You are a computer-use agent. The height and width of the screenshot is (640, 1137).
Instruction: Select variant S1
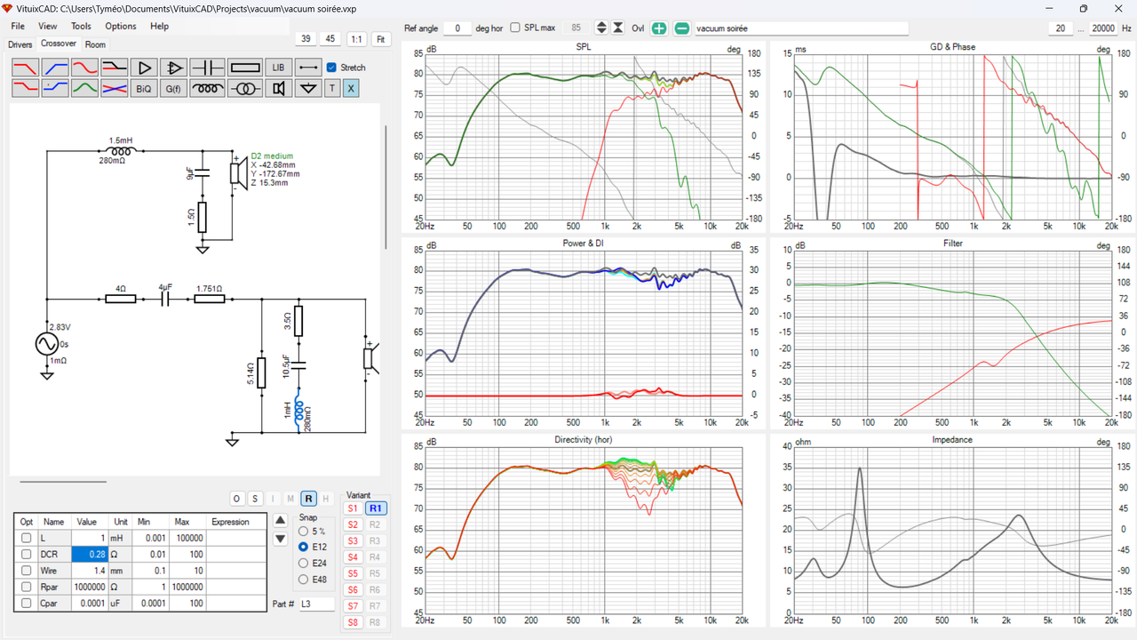tap(353, 508)
